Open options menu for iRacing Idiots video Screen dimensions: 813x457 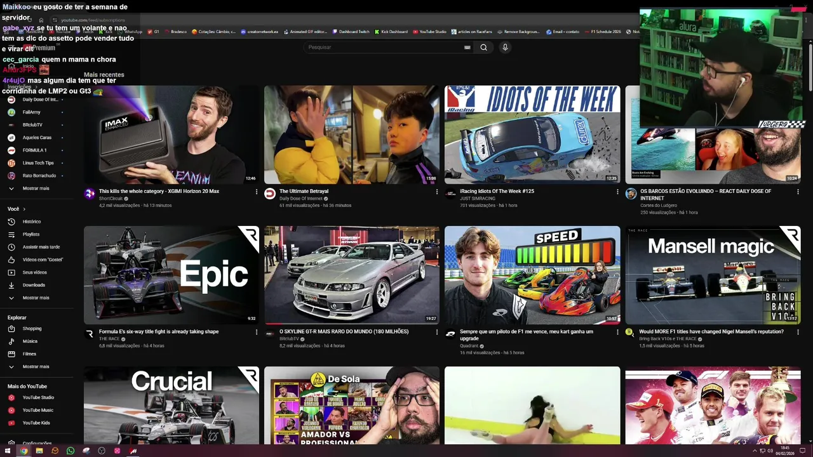pyautogui.click(x=617, y=192)
